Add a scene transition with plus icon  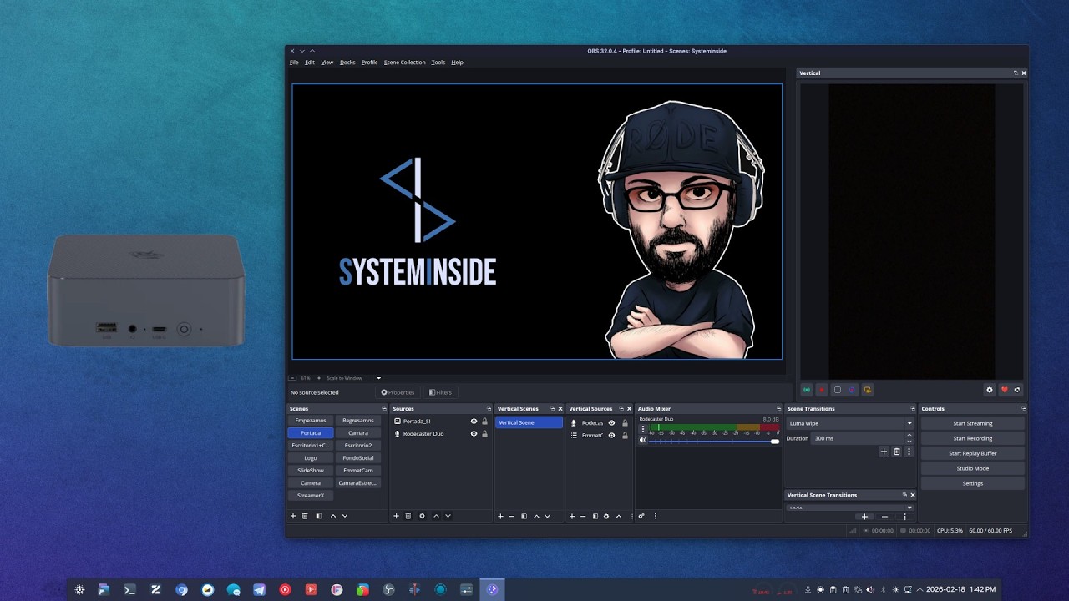(x=884, y=452)
